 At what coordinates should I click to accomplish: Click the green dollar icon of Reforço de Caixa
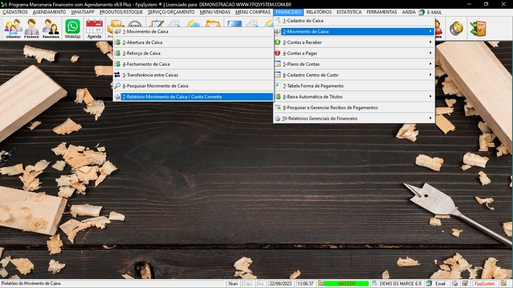click(x=117, y=53)
